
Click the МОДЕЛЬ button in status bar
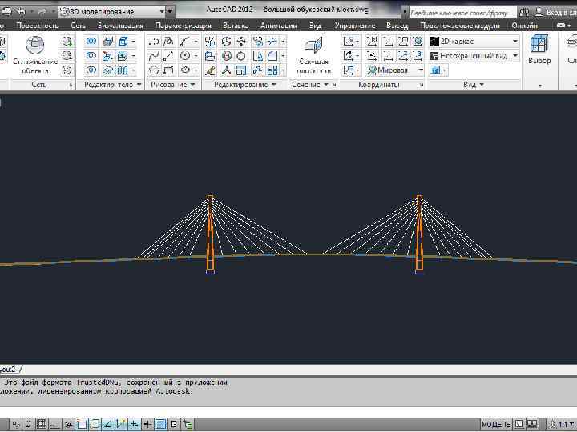pos(496,423)
